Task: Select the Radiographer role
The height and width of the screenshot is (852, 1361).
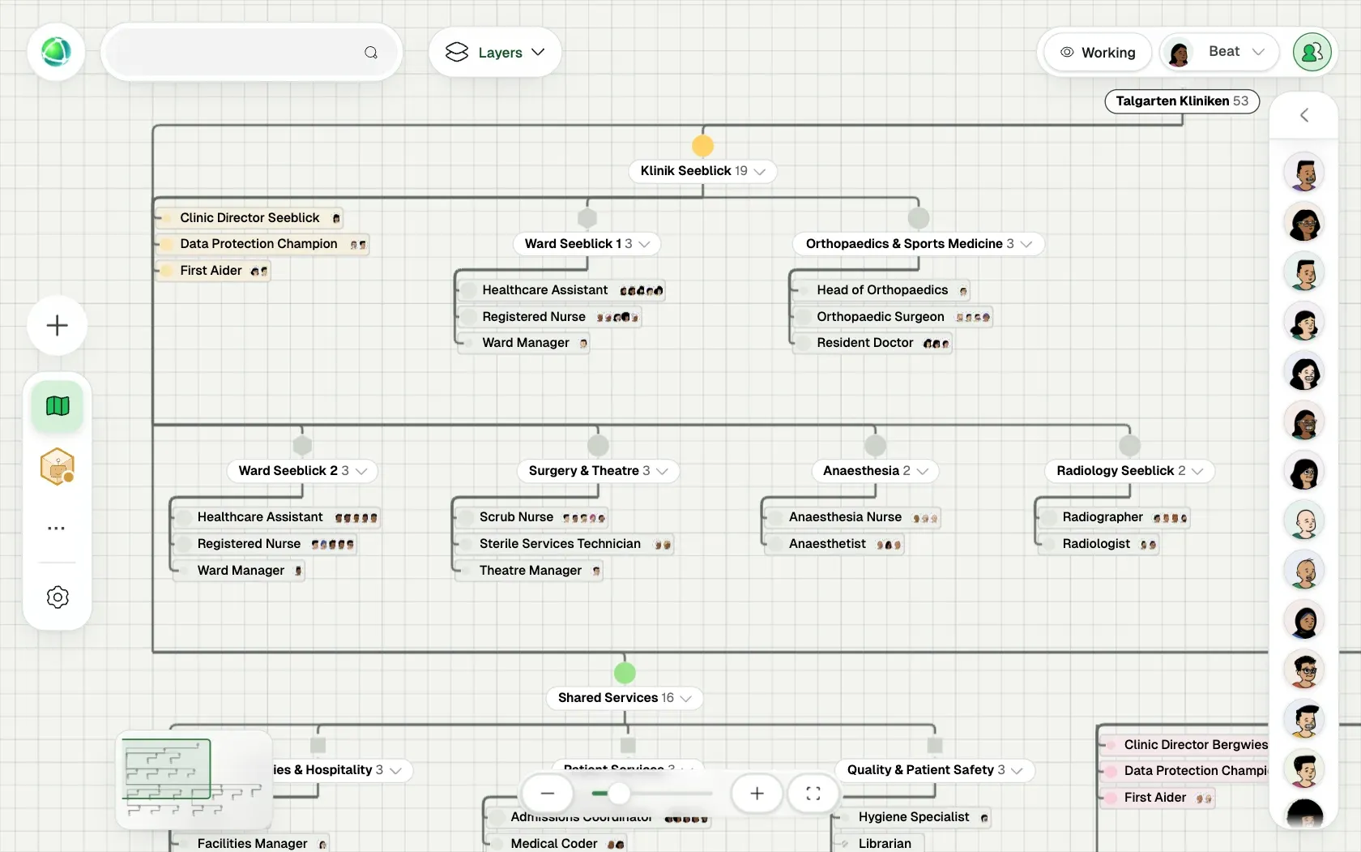Action: point(1115,517)
